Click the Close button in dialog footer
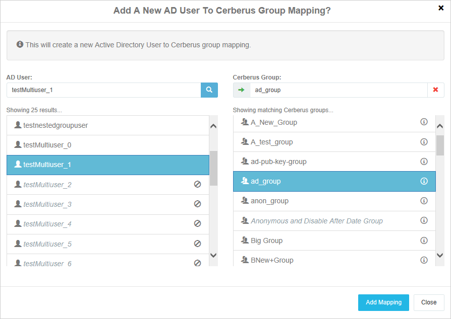 [428, 302]
